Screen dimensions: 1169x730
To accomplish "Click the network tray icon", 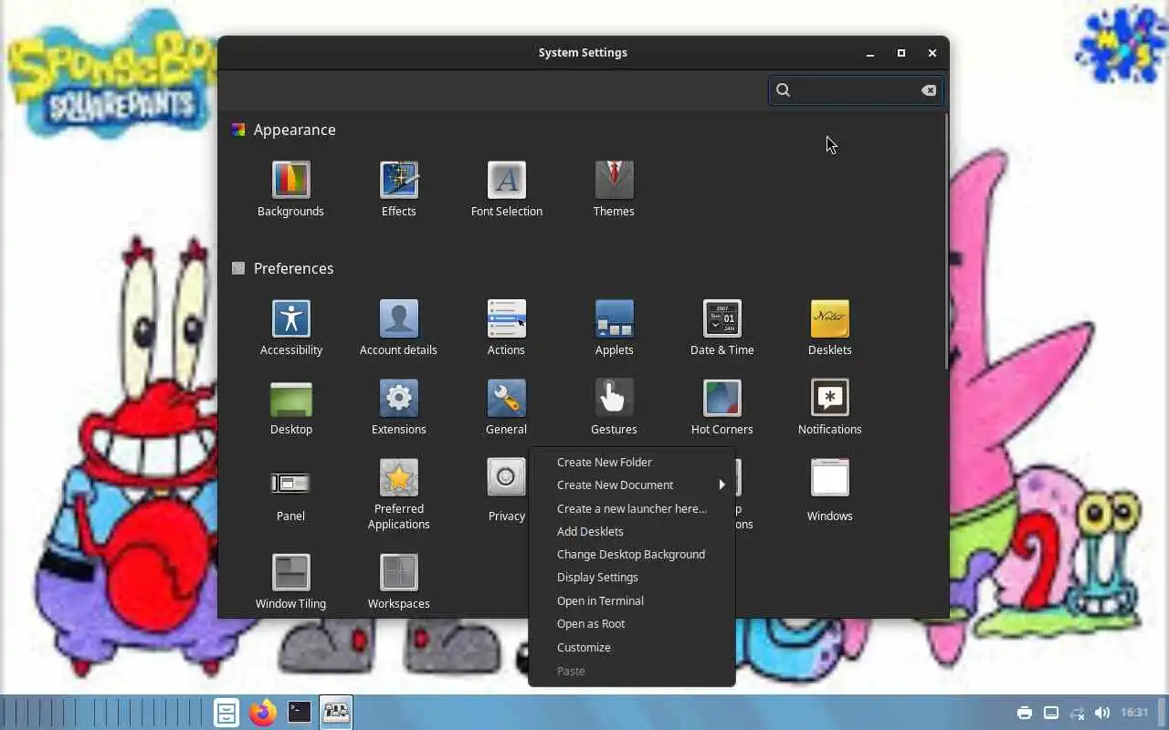I will click(x=1077, y=713).
